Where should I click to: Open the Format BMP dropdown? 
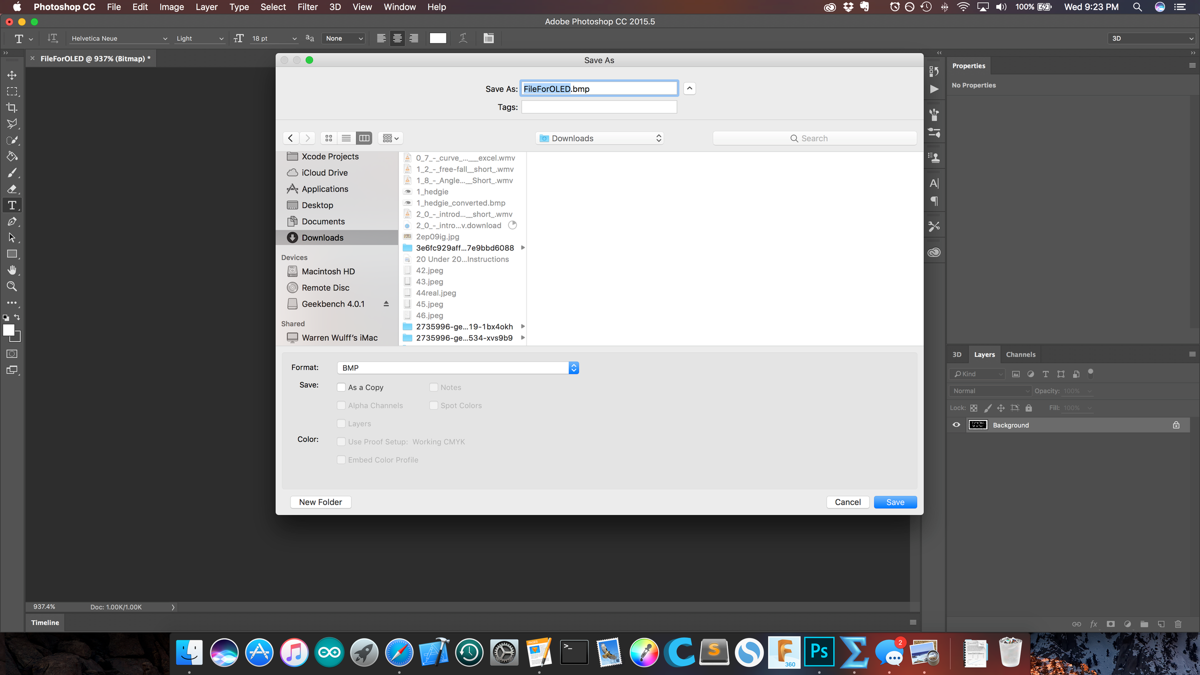[x=457, y=368]
